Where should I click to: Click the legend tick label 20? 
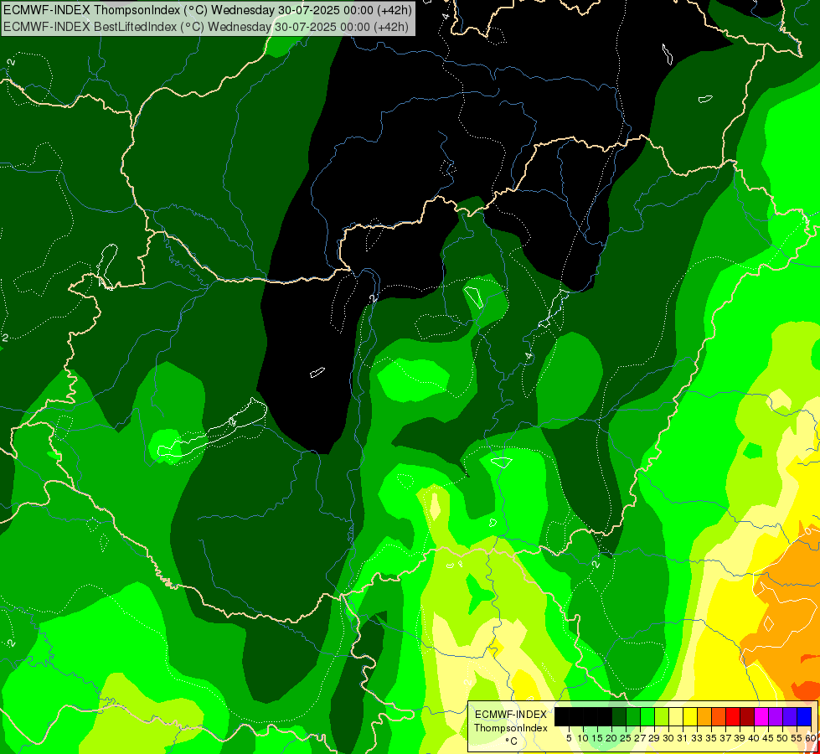pos(611,738)
